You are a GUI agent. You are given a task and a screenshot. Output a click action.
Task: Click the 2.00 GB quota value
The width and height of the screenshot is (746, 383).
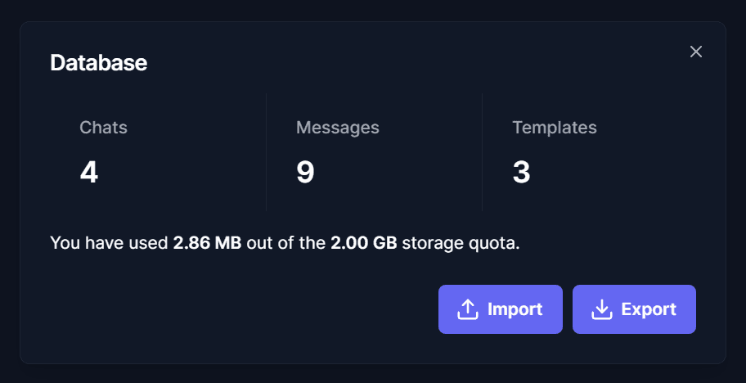(364, 243)
